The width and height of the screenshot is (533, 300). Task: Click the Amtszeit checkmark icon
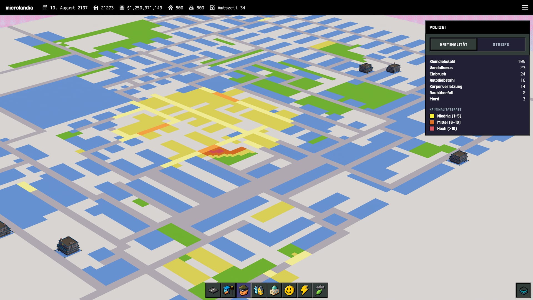click(212, 8)
